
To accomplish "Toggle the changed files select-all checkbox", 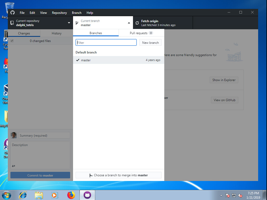I will pyautogui.click(x=12, y=41).
